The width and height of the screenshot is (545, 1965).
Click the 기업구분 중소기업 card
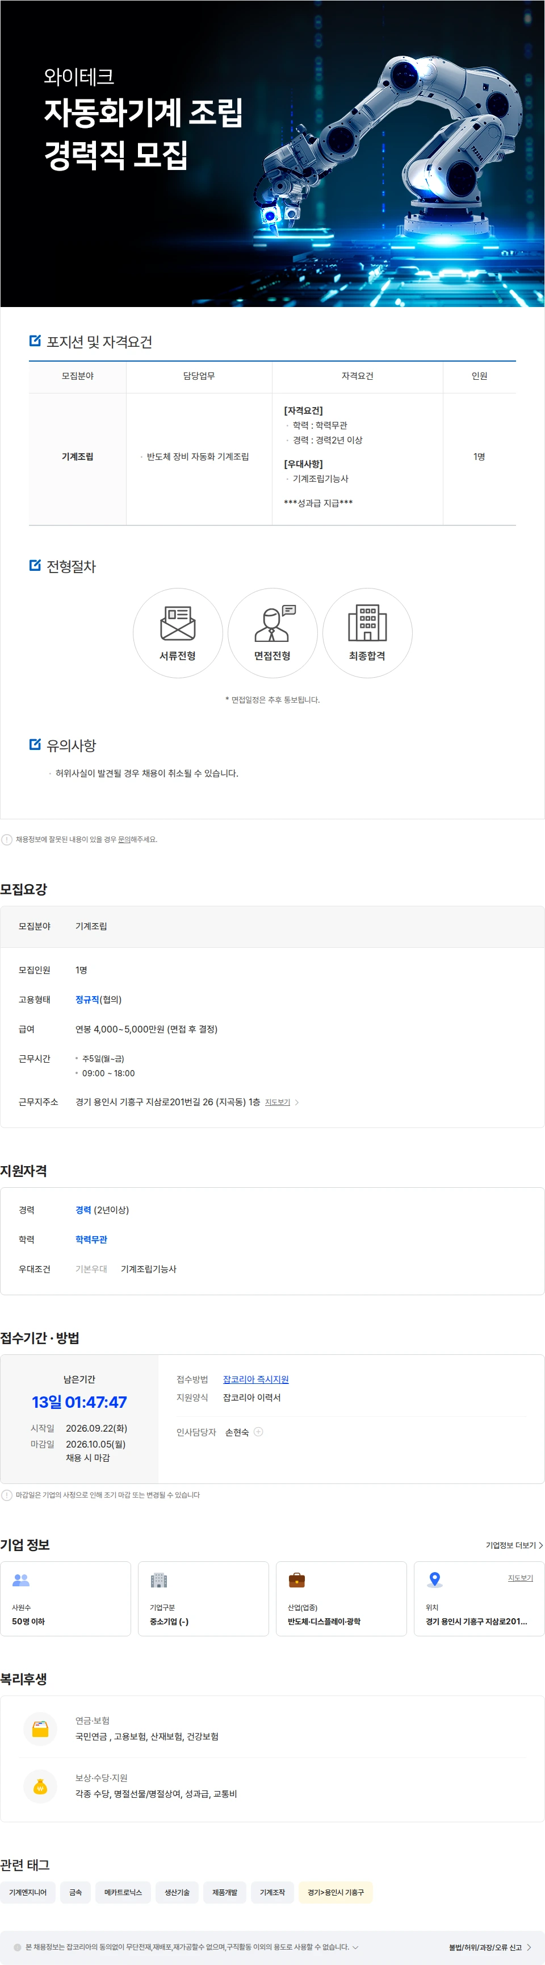tap(203, 1599)
